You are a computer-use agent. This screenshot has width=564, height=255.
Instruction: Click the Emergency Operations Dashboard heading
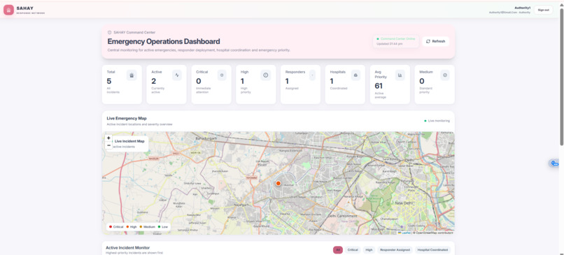(x=164, y=42)
